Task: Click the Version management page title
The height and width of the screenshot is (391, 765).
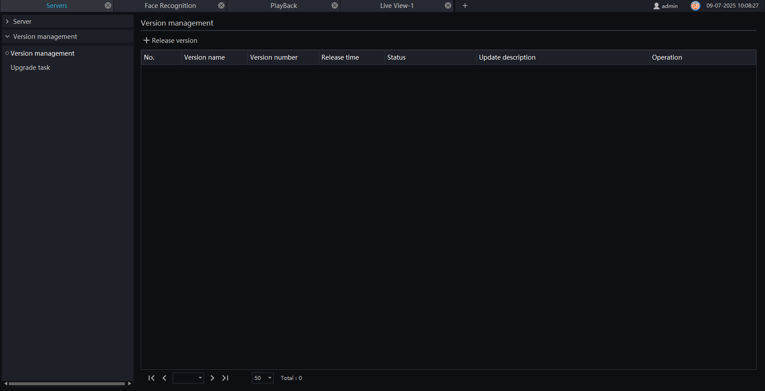Action: point(177,23)
